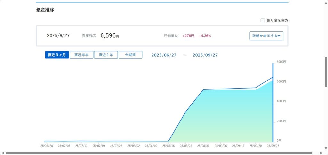The height and width of the screenshot is (155, 328).
Task: Select the 全期間 period tab
Action: (130, 55)
